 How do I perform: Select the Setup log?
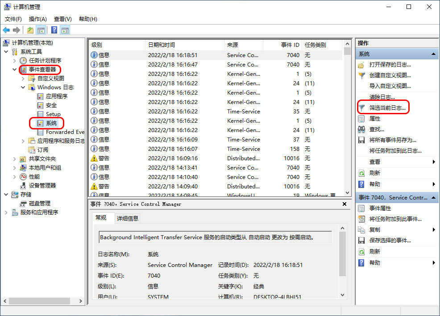click(53, 114)
